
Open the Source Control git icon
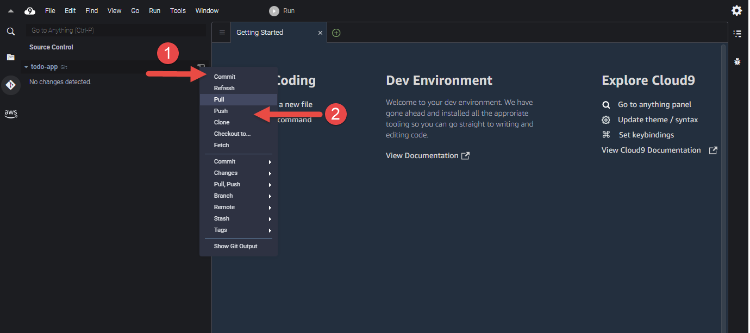(x=10, y=85)
